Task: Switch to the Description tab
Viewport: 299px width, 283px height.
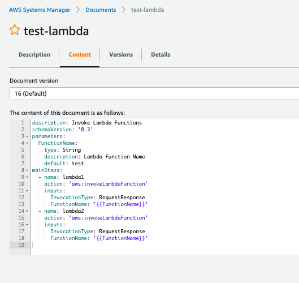Action: (34, 54)
